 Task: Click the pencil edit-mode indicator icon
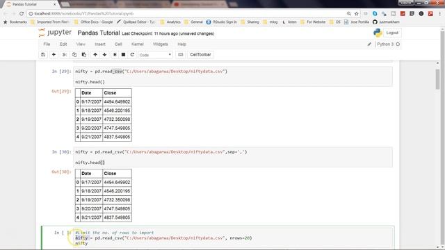[x=369, y=44]
